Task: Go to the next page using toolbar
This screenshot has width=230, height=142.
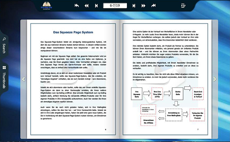Action: (x=134, y=6)
